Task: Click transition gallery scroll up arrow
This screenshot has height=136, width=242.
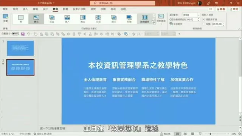Action: tap(154, 15)
